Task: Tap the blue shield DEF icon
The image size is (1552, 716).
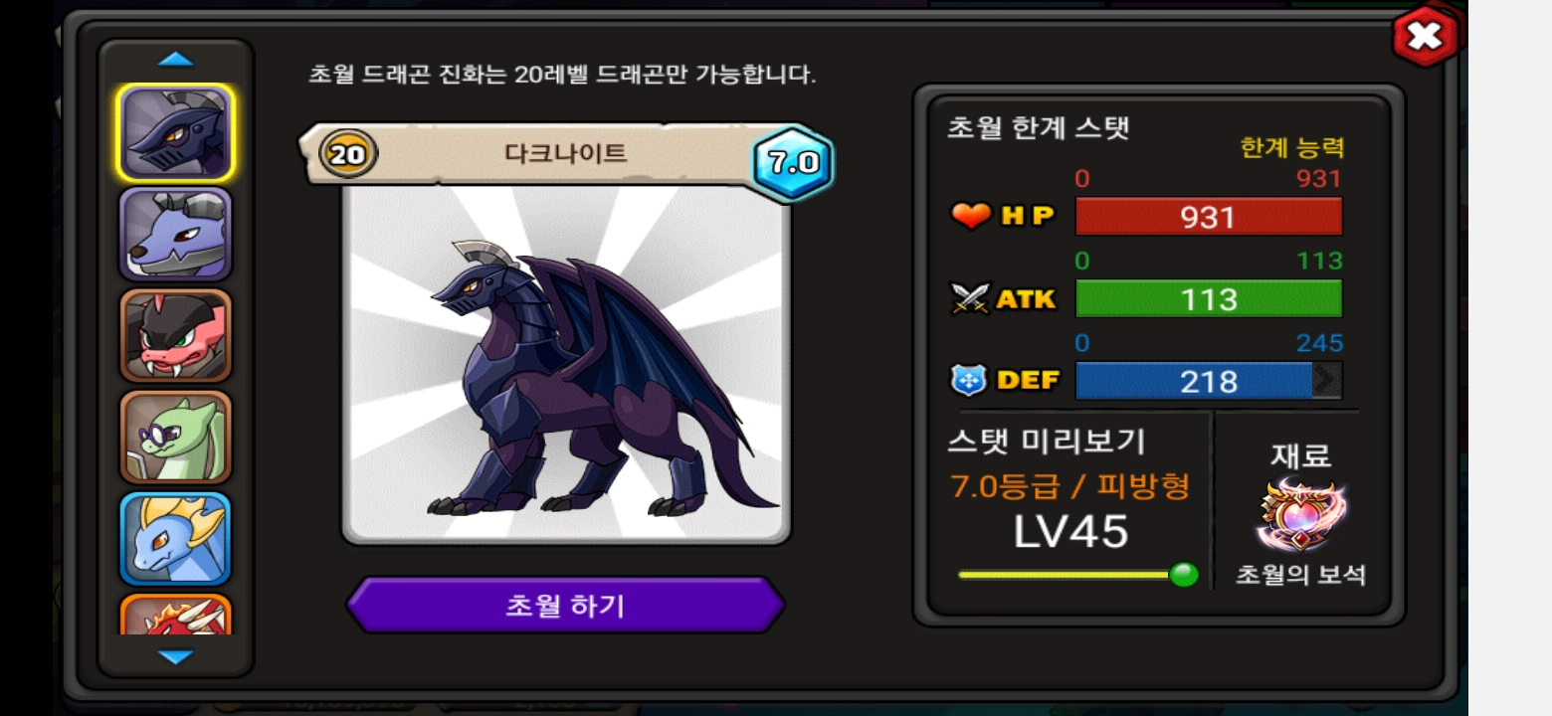Action: tap(968, 380)
